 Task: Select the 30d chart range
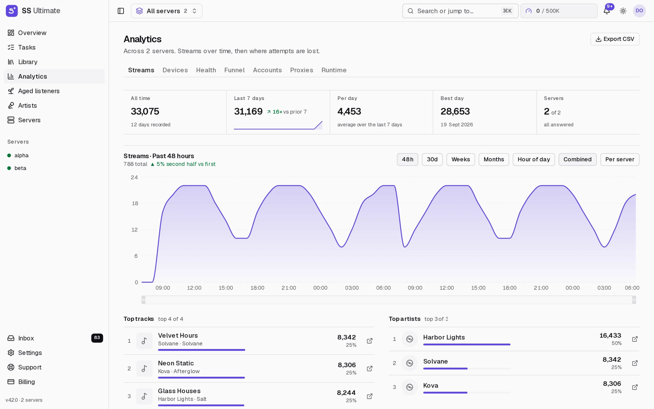coord(432,159)
